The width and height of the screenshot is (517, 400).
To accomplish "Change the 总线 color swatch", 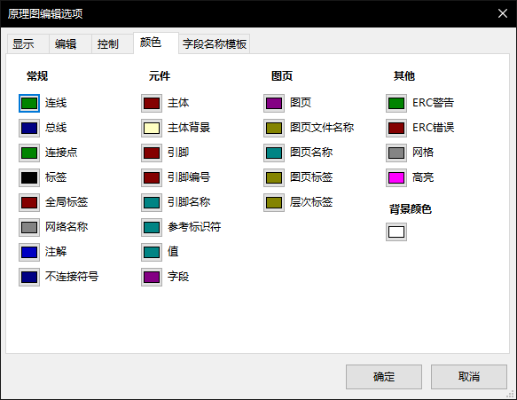I will coord(29,128).
